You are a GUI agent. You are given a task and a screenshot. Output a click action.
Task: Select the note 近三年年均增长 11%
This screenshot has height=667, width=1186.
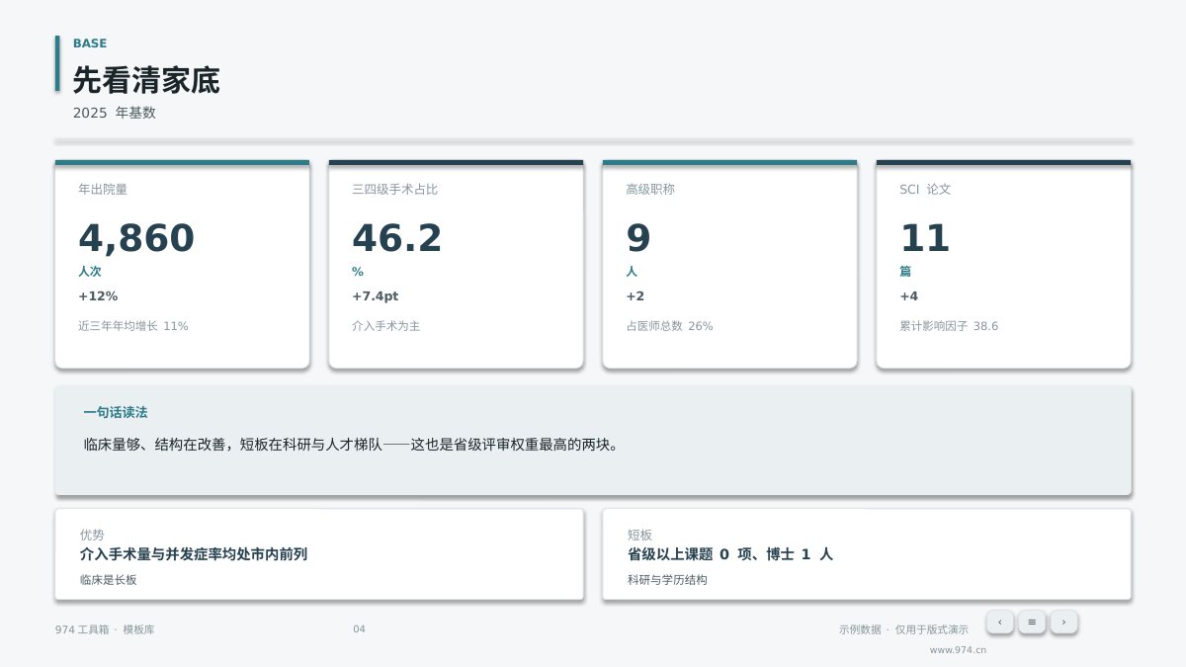coord(133,326)
